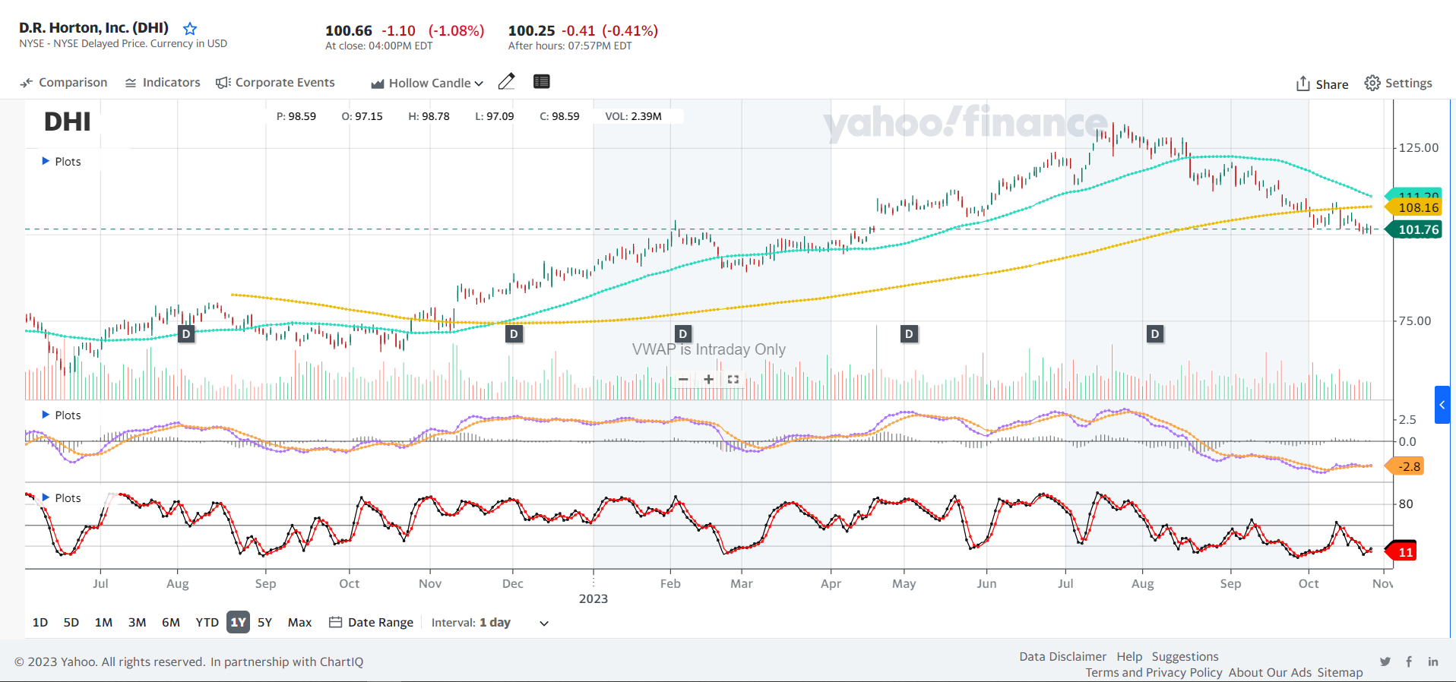Open Data Disclaimer link
Screen dimensions: 1456x682
(1062, 656)
